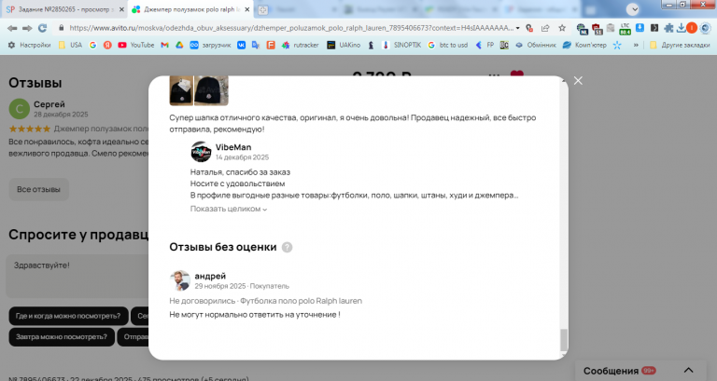This screenshot has height=381, width=717.
Task: Click the address bar URL field
Action: 291,28
